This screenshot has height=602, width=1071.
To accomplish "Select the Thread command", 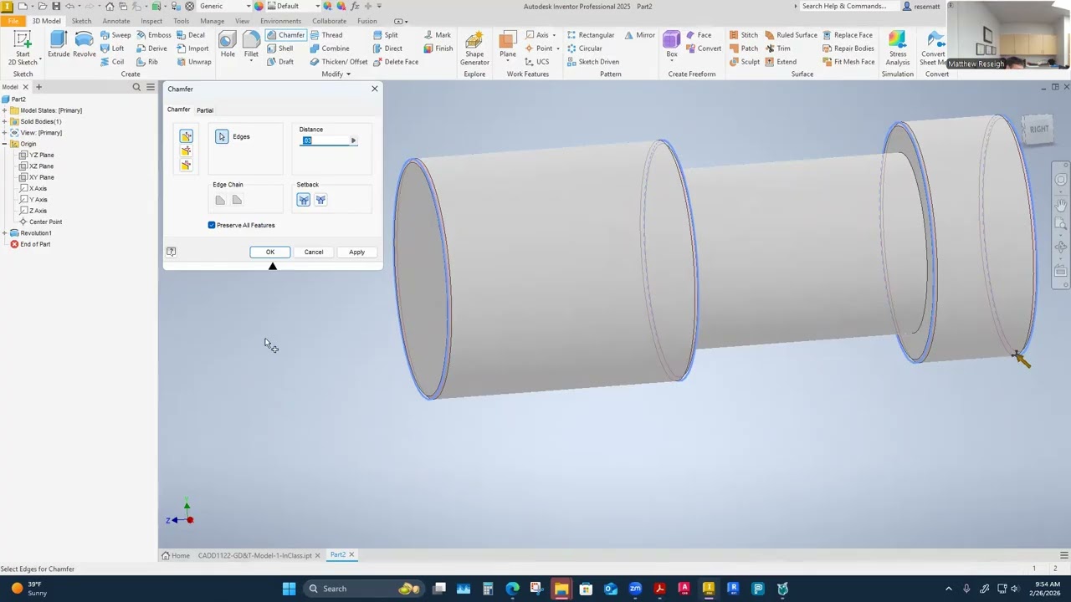I will (x=325, y=35).
